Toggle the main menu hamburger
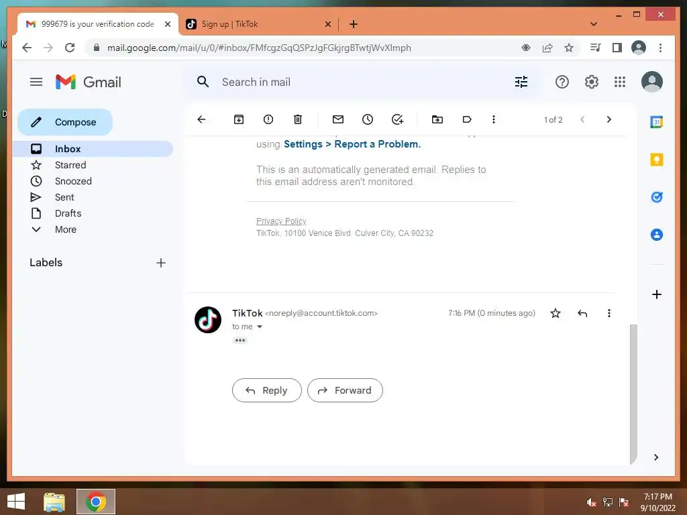 [x=36, y=82]
